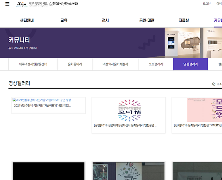Click the 영상갤러리 page heading
Image resolution: width=222 pixels, height=180 pixels.
click(19, 83)
